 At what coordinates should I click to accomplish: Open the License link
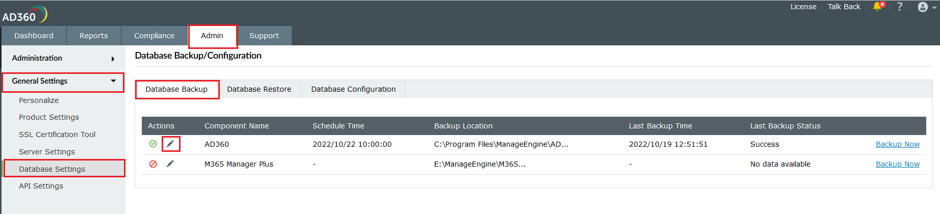tap(803, 7)
